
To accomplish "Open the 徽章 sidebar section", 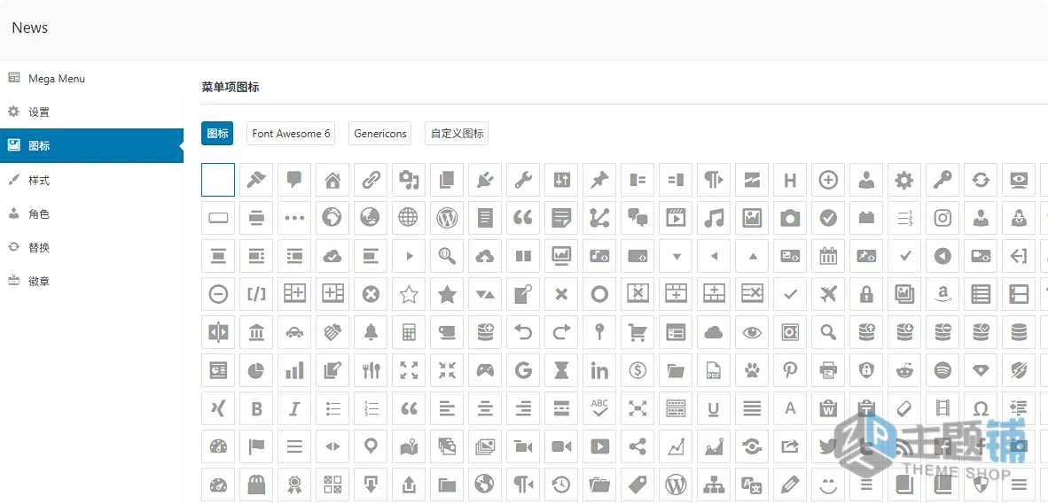I will (91, 282).
